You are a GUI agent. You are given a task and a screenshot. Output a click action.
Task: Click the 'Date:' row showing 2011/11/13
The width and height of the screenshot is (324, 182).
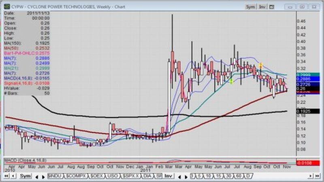[x=27, y=13]
